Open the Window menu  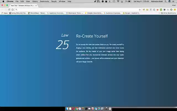pyautogui.click(x=62, y=1)
